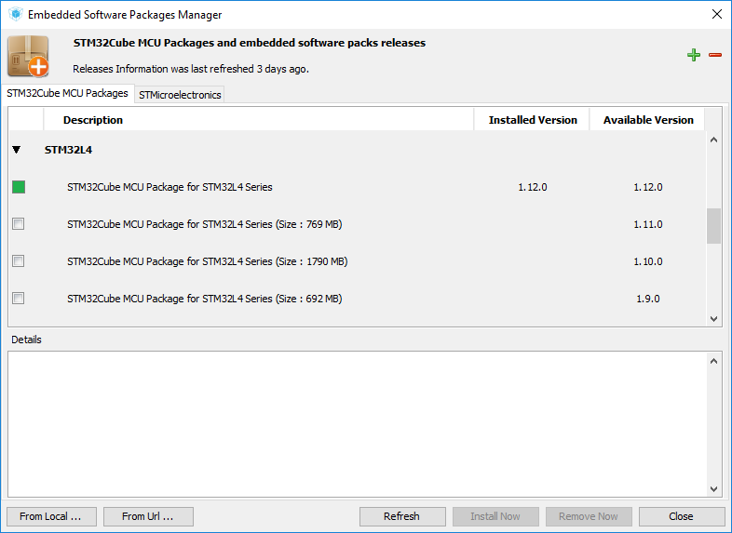Click the package box icon in header
Viewport: 732px width, 533px height.
[x=28, y=56]
